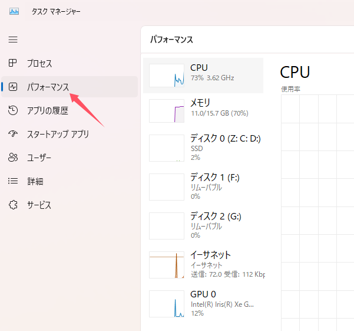Click the CPU mini usage graph
The width and height of the screenshot is (354, 331).
167,76
